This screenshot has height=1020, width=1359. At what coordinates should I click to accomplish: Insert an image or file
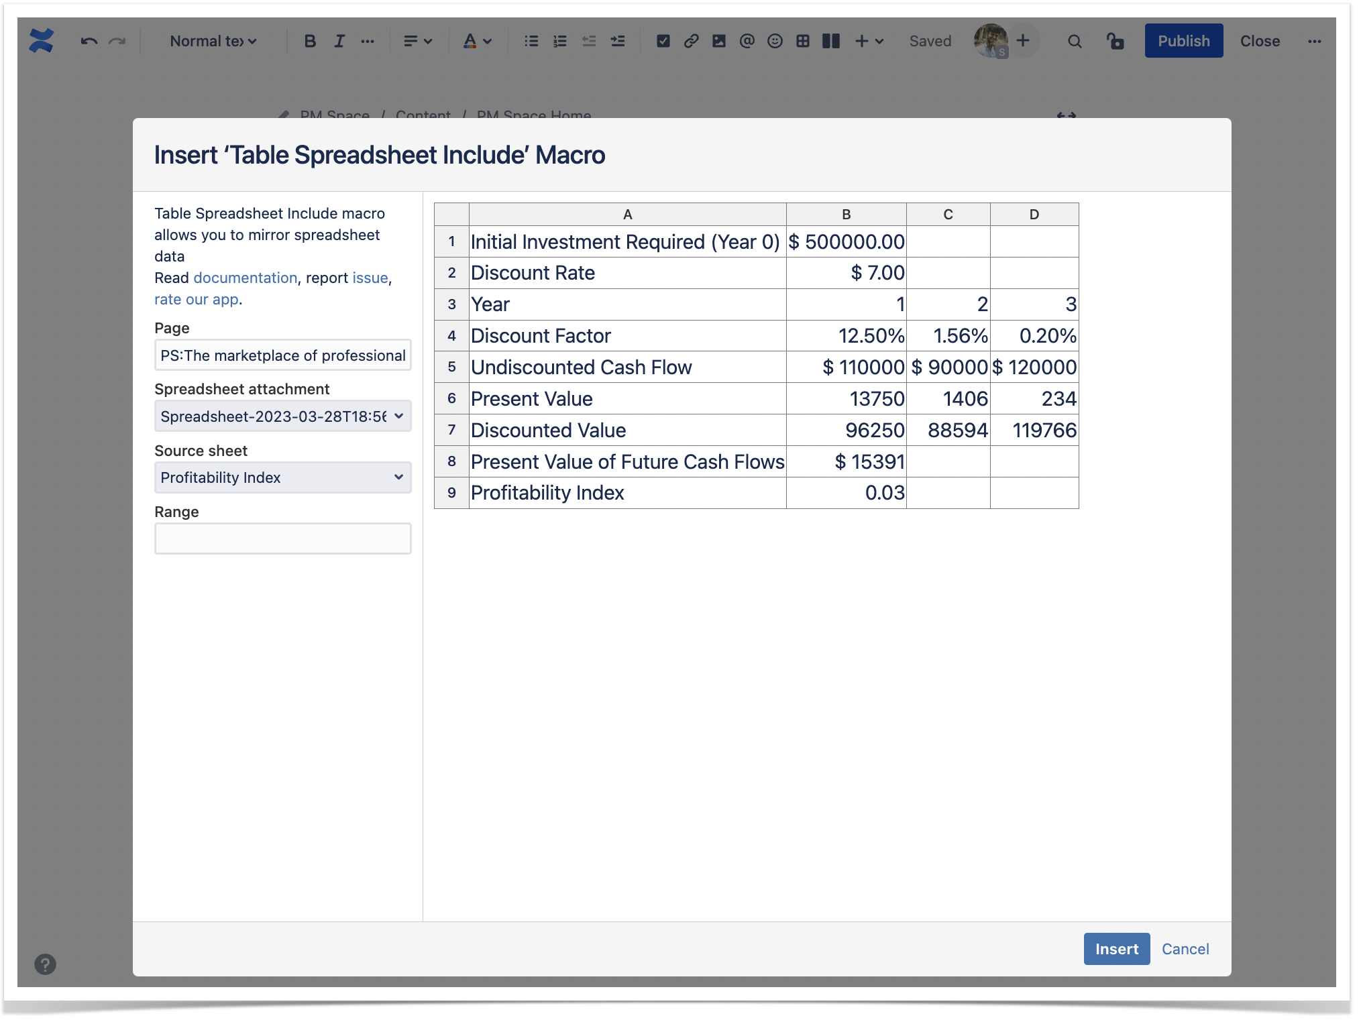[x=719, y=42]
